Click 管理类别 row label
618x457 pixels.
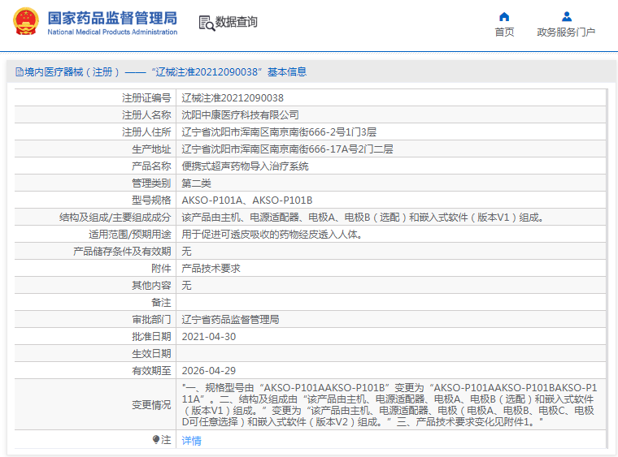tap(151, 183)
